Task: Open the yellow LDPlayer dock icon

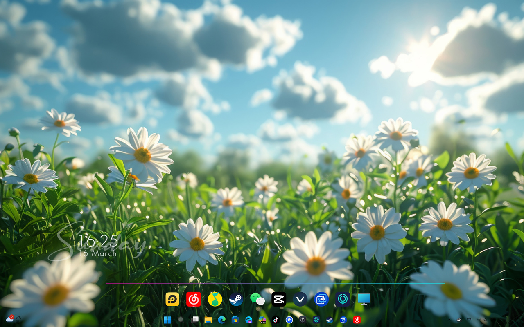Action: coord(172,299)
